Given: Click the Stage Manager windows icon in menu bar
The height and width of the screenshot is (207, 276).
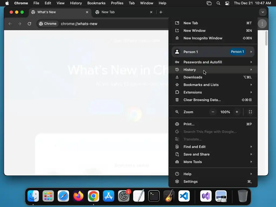Looking at the screenshot, I should click(209, 3).
